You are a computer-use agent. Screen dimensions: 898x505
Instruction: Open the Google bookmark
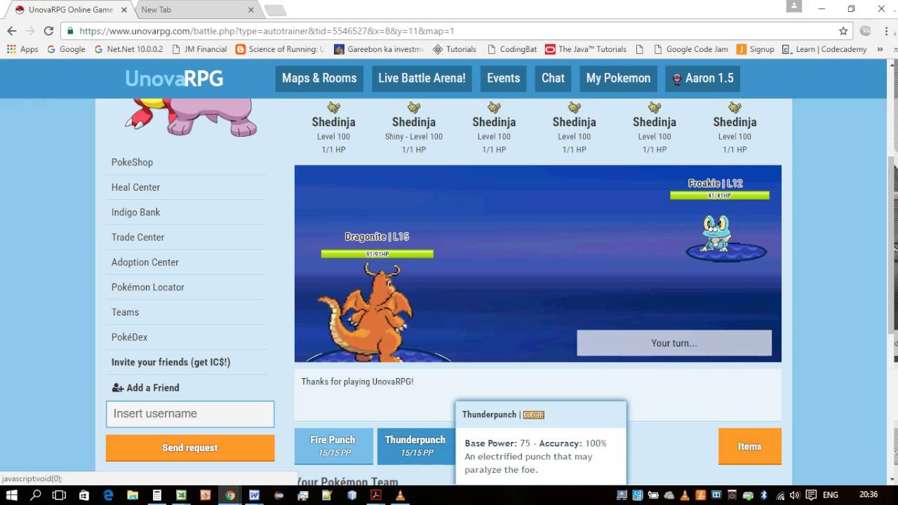point(66,49)
